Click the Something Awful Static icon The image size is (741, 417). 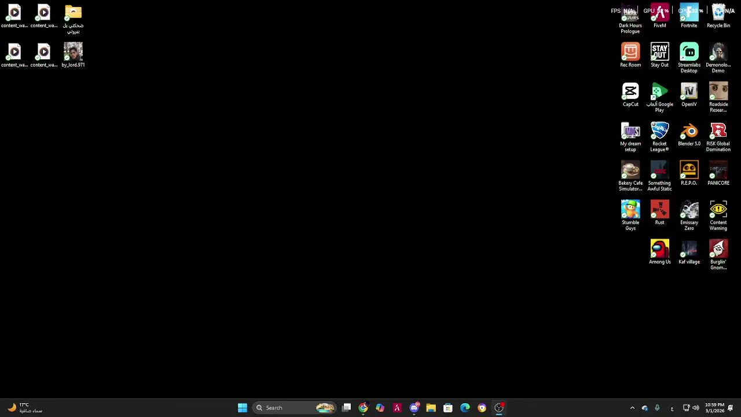[659, 176]
